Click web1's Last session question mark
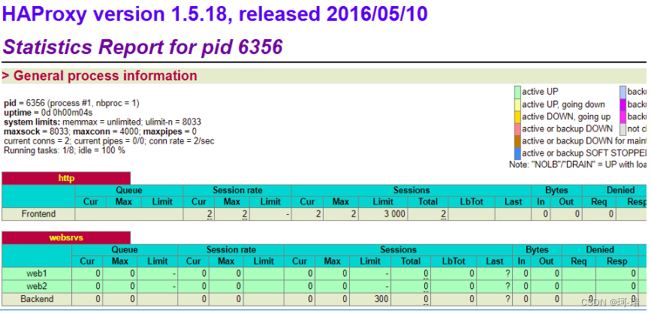This screenshot has width=651, height=314. 508,273
